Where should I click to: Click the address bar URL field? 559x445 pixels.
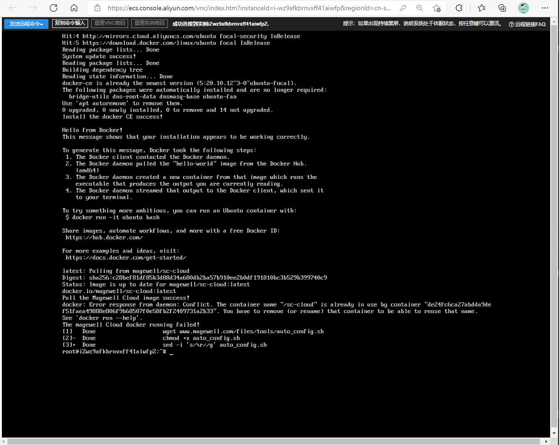tap(247, 8)
